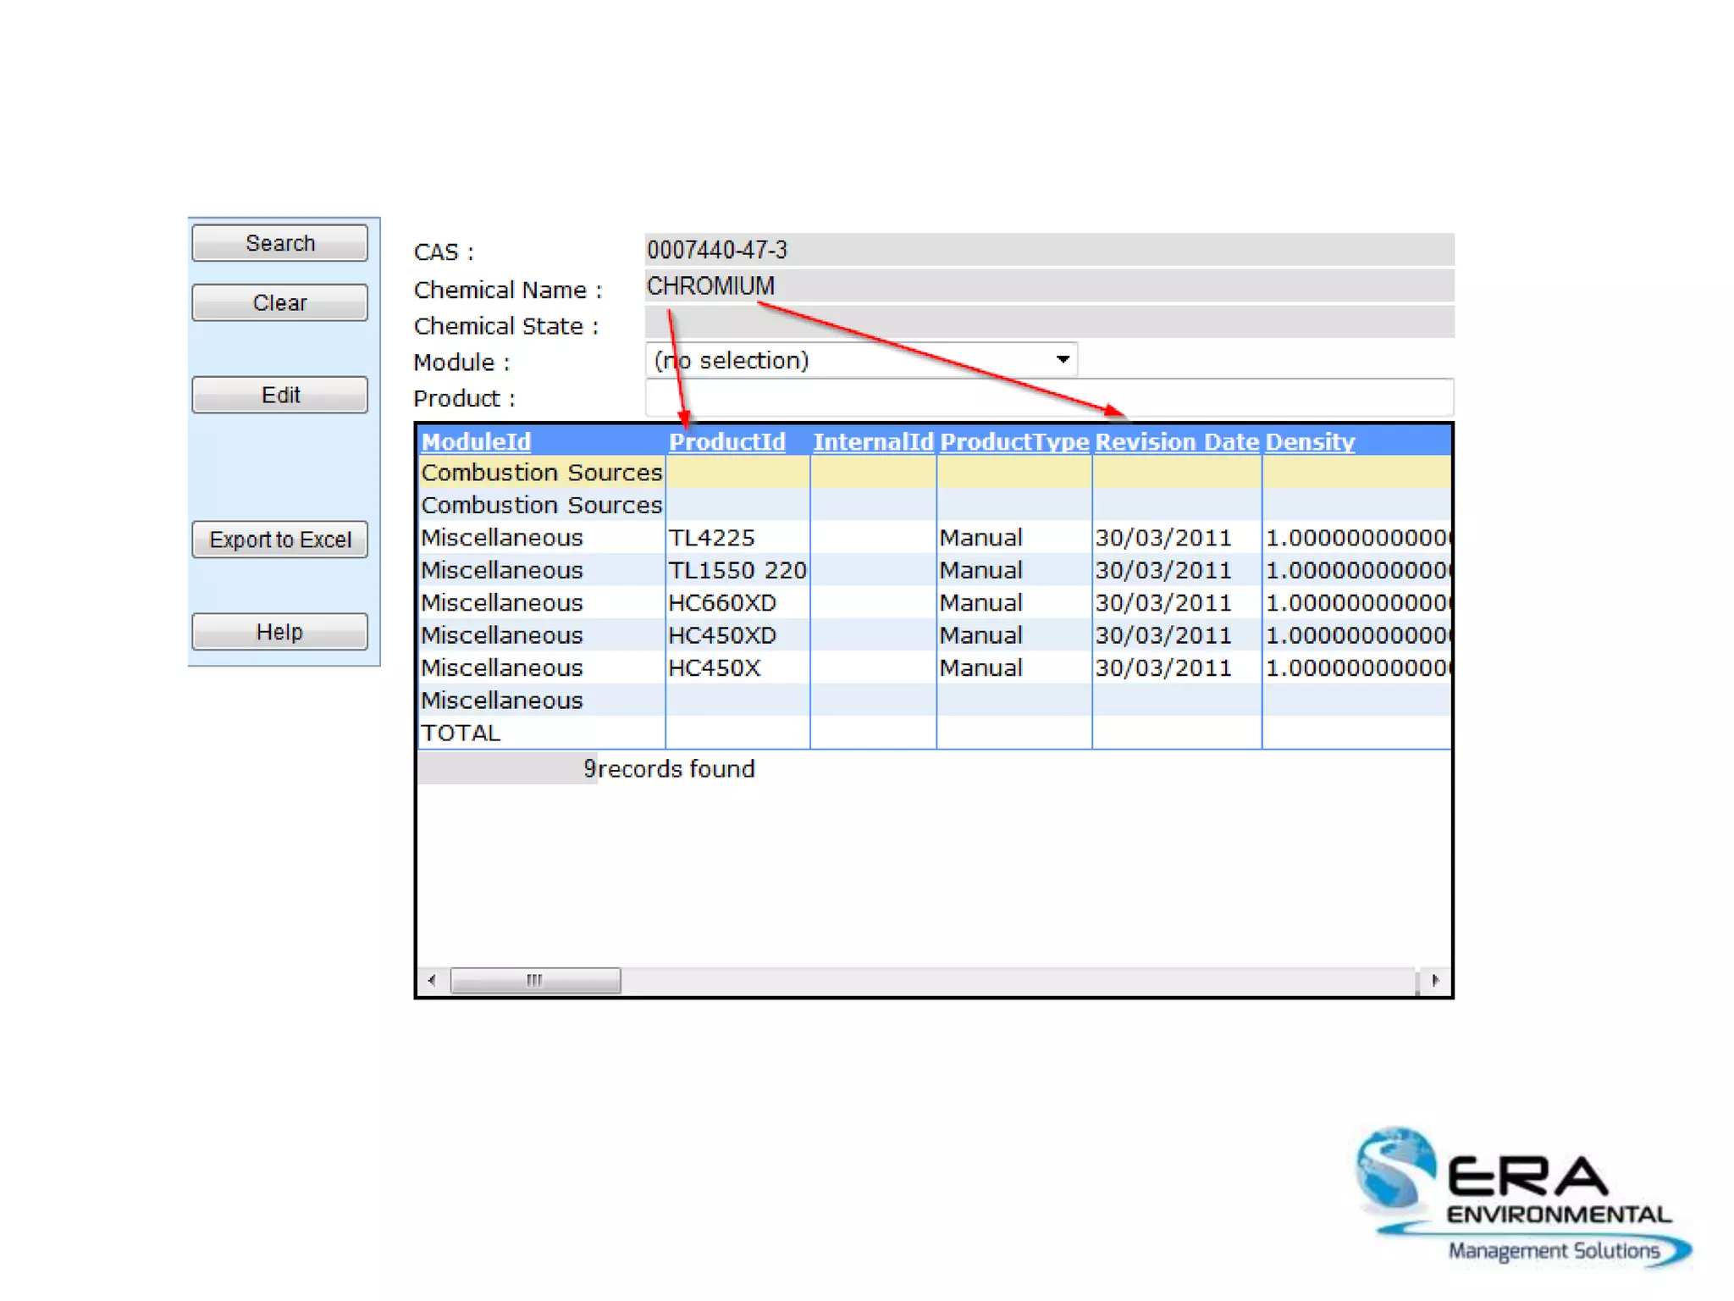Sort by Revision Date column header

[1176, 441]
